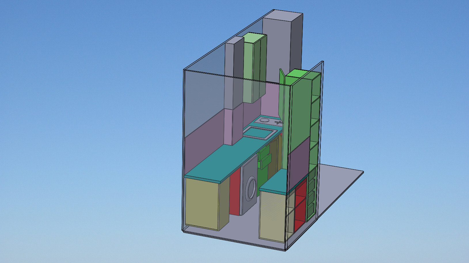Select the red panel beside the washing machine
The width and height of the screenshot is (469, 263).
(235, 193)
